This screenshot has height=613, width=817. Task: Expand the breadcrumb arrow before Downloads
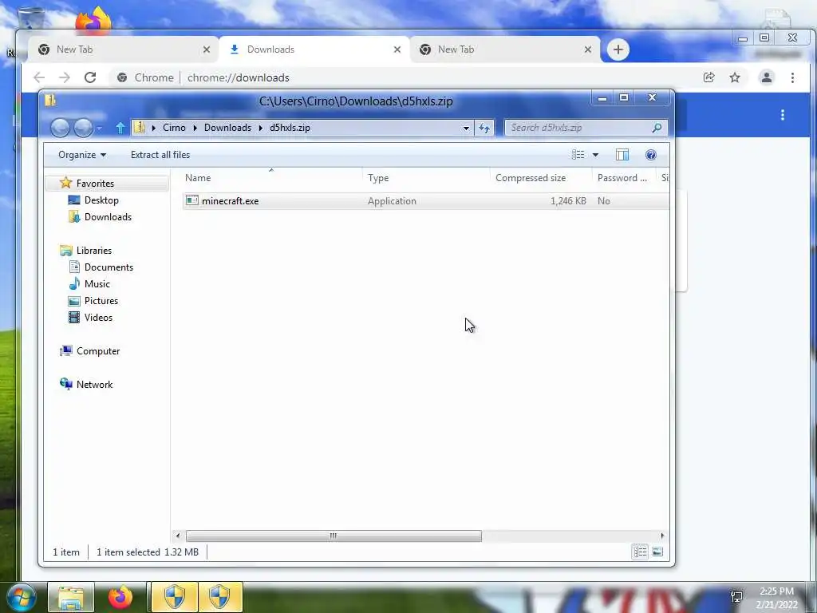[x=195, y=128]
